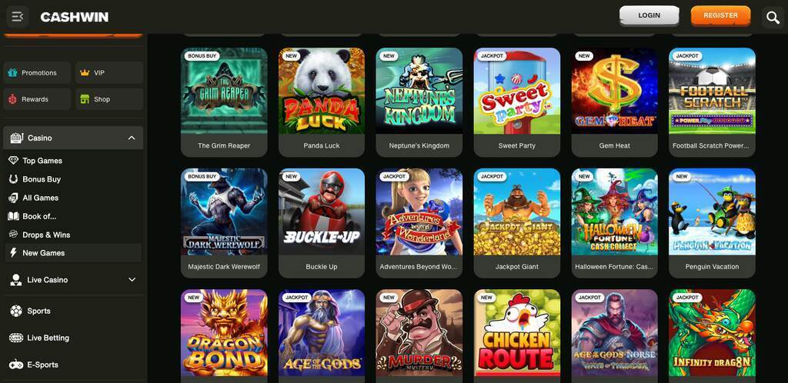The width and height of the screenshot is (788, 383).
Task: Click the VIP crown icon
Action: click(85, 73)
